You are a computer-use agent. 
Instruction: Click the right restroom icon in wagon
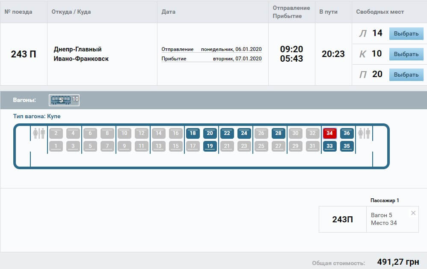click(x=364, y=133)
